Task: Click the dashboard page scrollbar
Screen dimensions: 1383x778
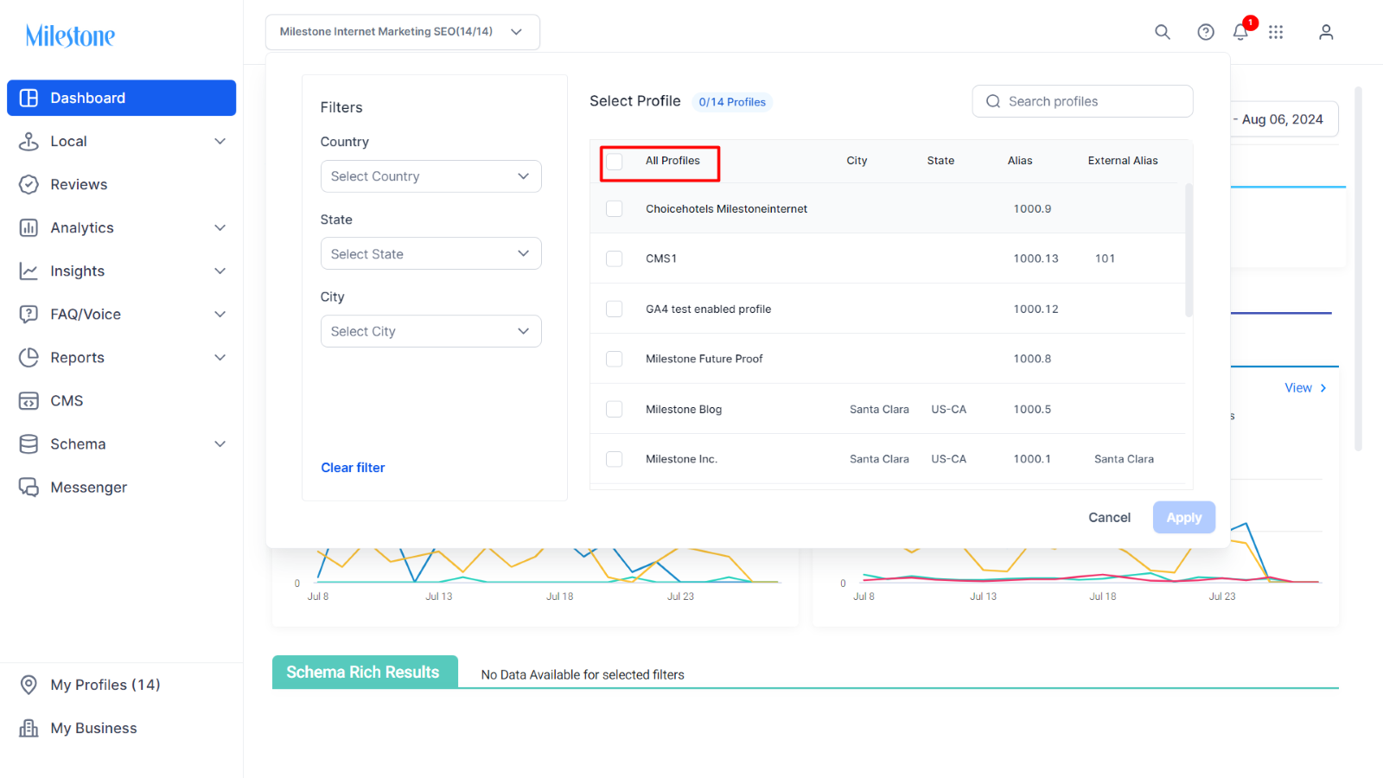Action: 1358,268
